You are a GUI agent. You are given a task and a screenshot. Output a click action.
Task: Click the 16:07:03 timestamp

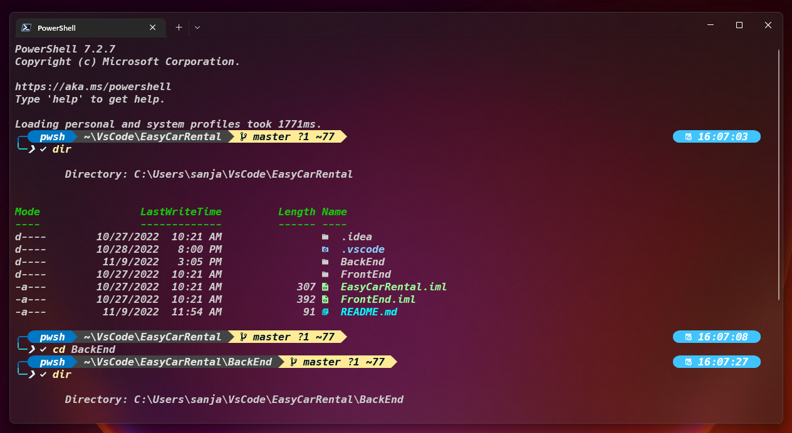(723, 136)
